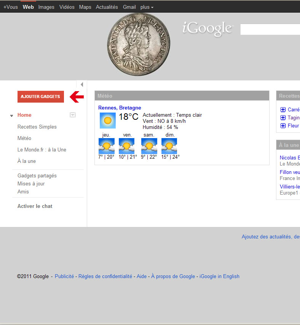The height and width of the screenshot is (325, 300).
Task: Expand the first recipe item plus box
Action: tap(283, 109)
